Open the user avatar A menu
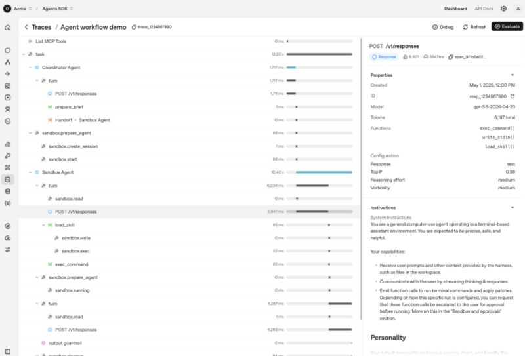 [518, 9]
